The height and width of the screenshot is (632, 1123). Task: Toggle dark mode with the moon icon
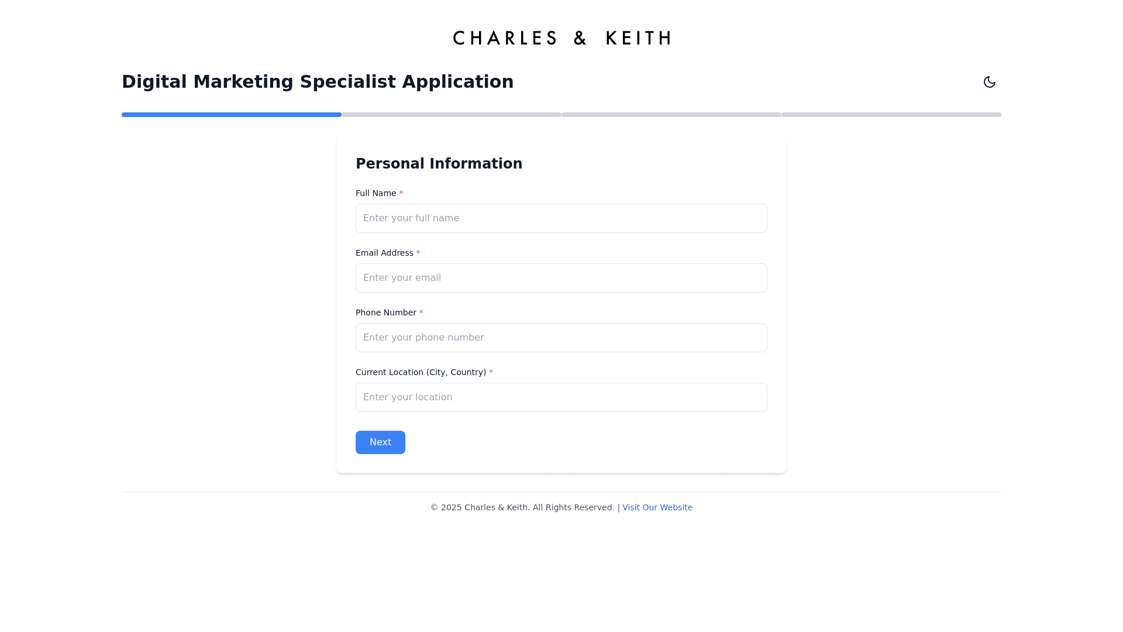point(989,82)
